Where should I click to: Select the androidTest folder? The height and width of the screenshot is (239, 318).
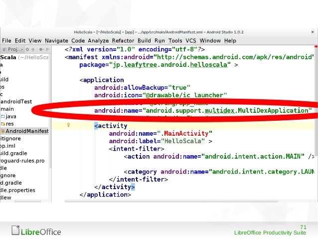pos(16,101)
